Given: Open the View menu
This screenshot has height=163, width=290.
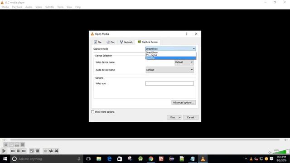Looking at the screenshot, I should (x=69, y=7).
